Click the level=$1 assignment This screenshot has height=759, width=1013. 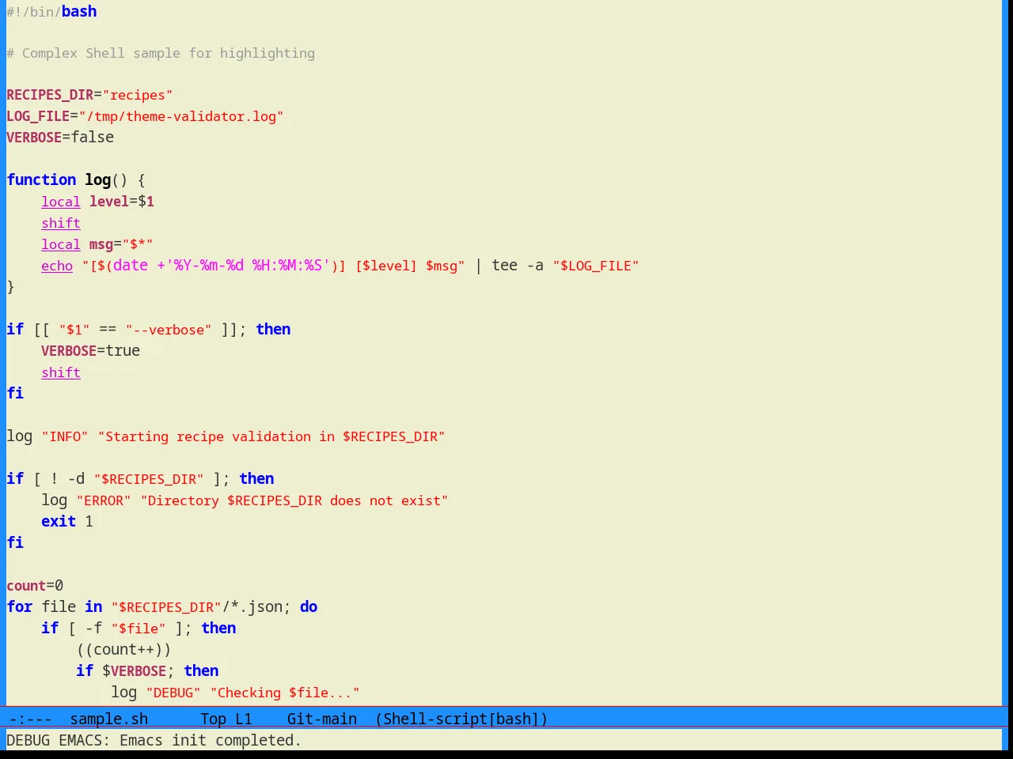click(x=122, y=202)
